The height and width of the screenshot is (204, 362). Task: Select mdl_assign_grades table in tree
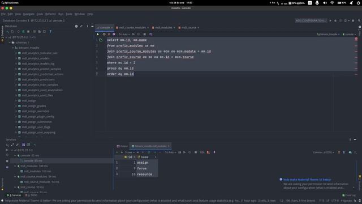34,106
